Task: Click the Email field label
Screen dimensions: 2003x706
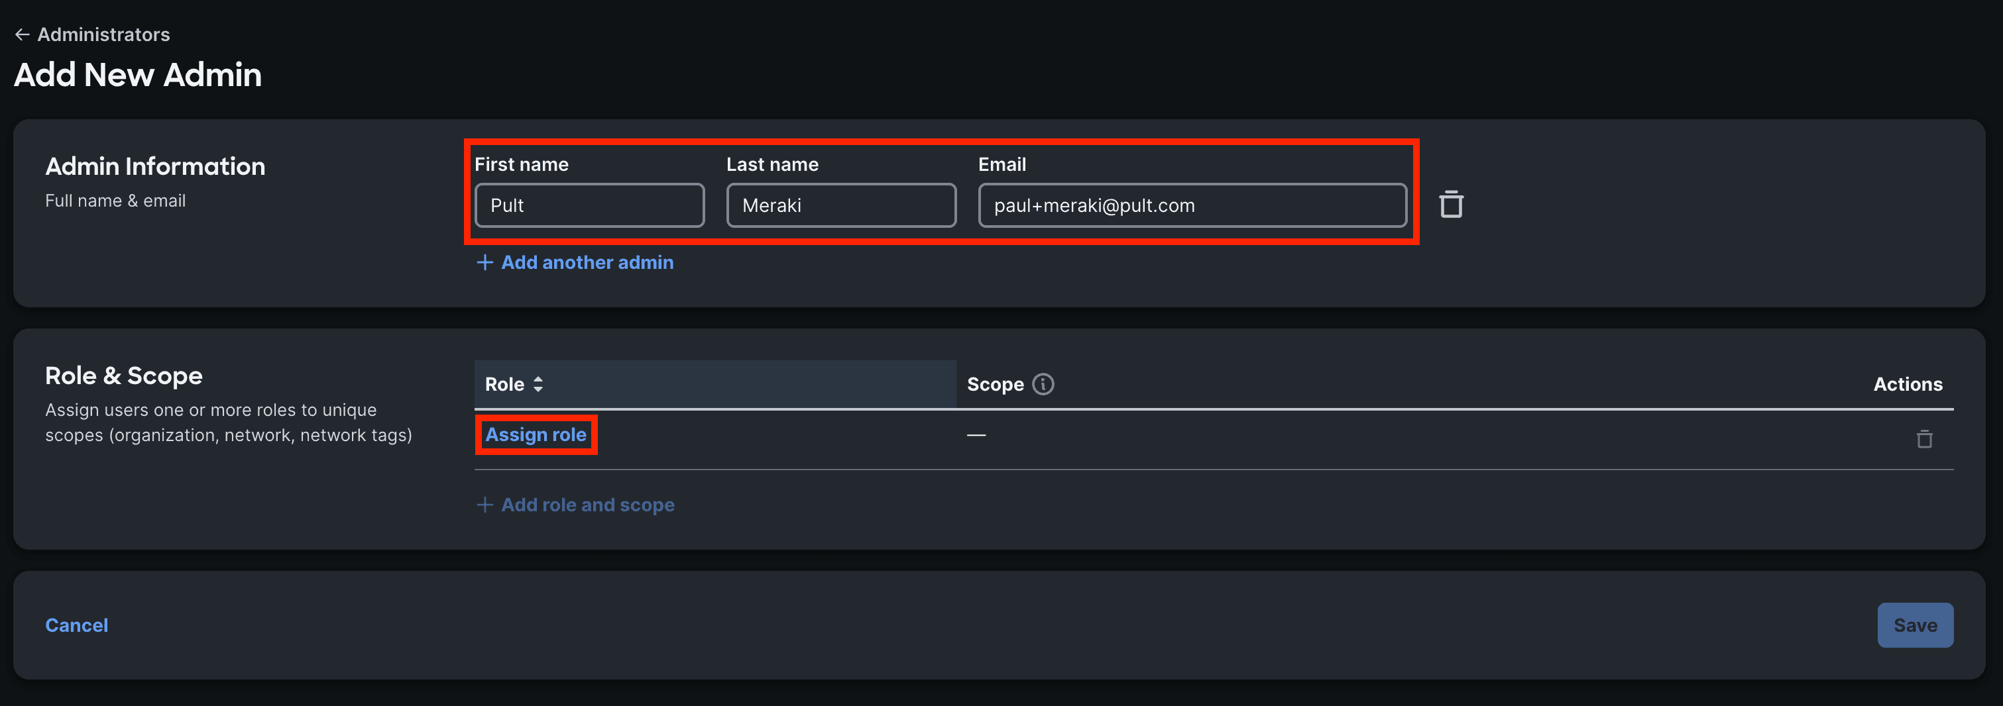Action: coord(1001,165)
